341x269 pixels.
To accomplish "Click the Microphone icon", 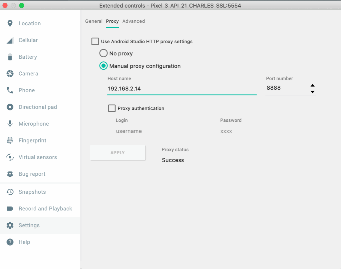I will pyautogui.click(x=10, y=124).
